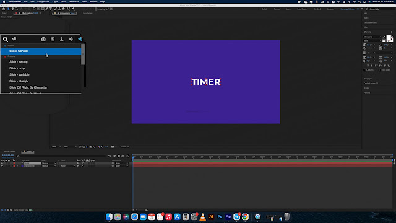Screen dimensions: 396x223
Task: Expand the Paragraph panel
Action: 368,79
